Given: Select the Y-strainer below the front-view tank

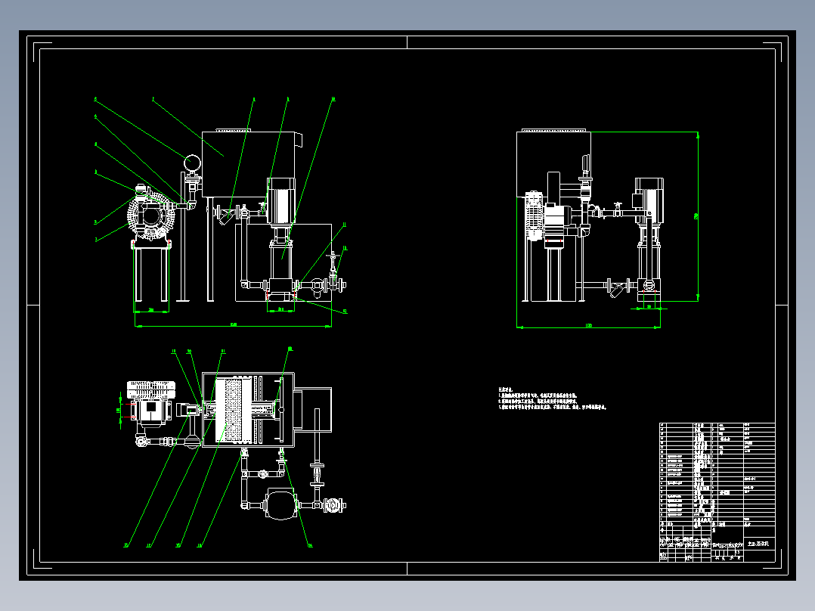Looking at the screenshot, I should (x=225, y=216).
